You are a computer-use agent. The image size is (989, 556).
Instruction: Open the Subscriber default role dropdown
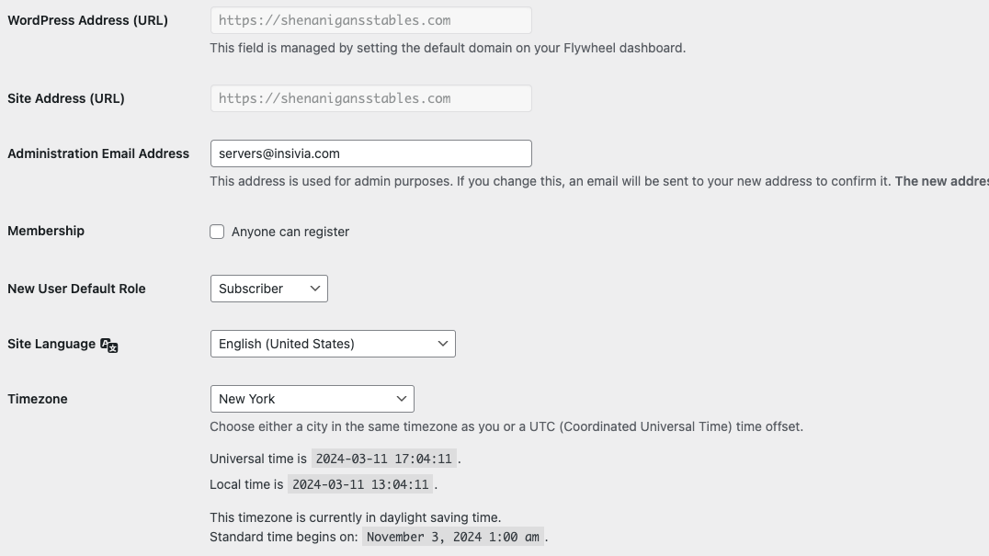point(269,289)
